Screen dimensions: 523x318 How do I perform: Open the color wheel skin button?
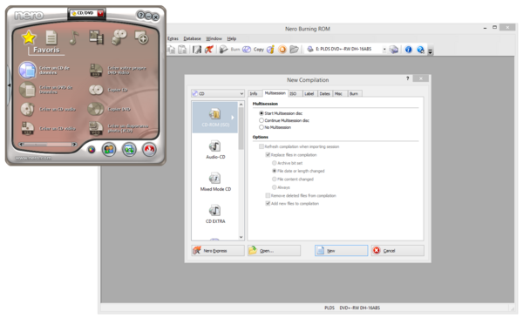[92, 150]
